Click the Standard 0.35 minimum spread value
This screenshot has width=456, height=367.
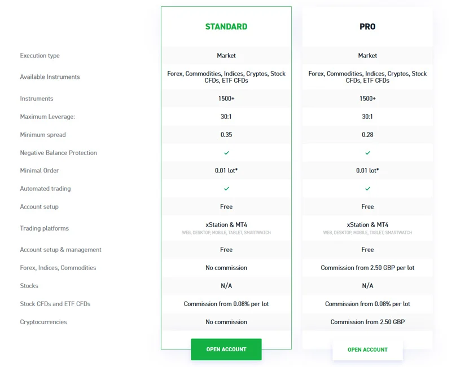(226, 135)
